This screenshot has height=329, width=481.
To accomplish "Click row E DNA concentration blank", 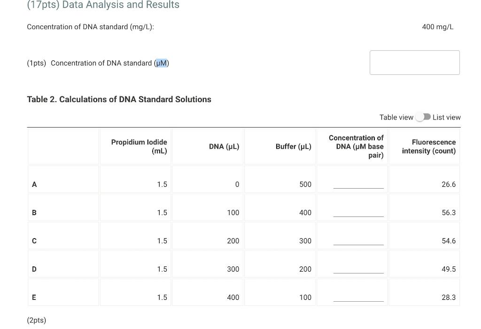I will click(358, 297).
